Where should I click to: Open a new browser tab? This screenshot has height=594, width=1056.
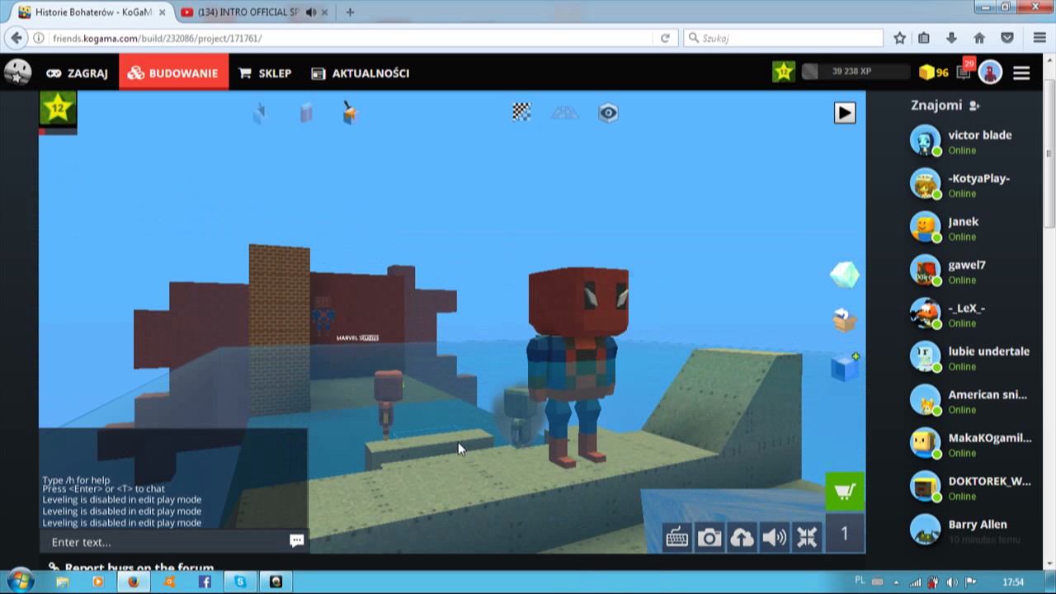coord(351,12)
